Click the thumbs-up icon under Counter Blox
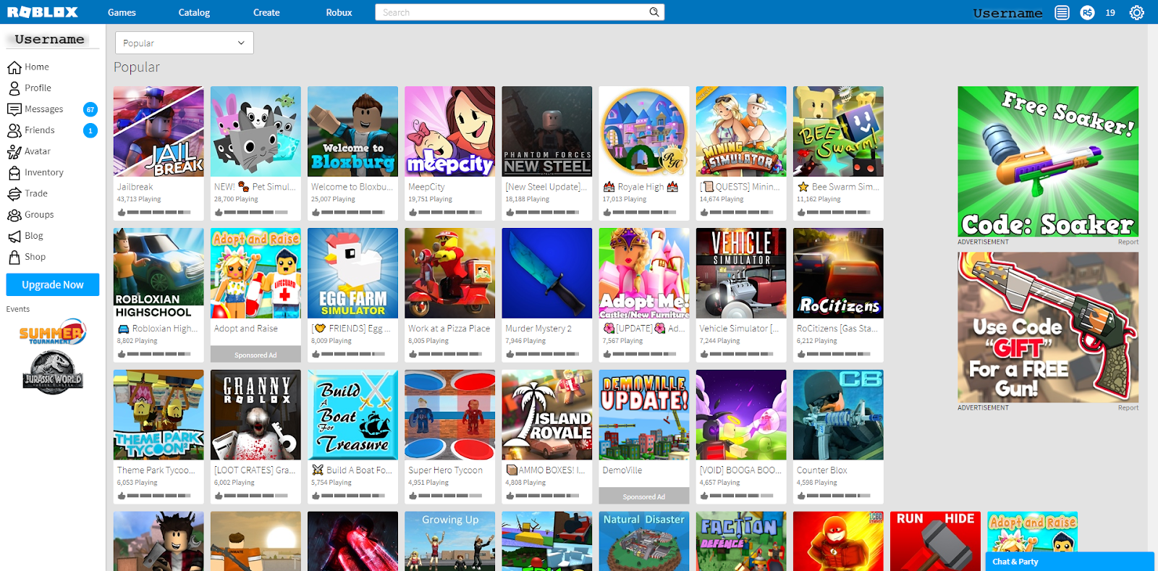This screenshot has width=1158, height=571. (801, 496)
